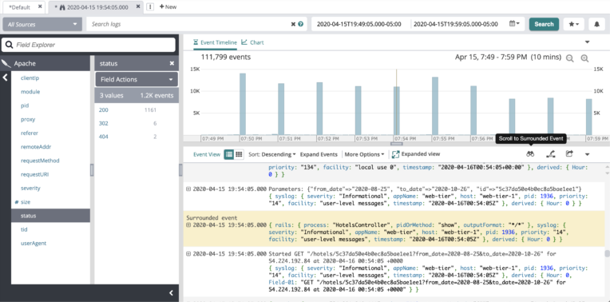Open alerts bell icon
The width and height of the screenshot is (610, 302).
(596, 24)
